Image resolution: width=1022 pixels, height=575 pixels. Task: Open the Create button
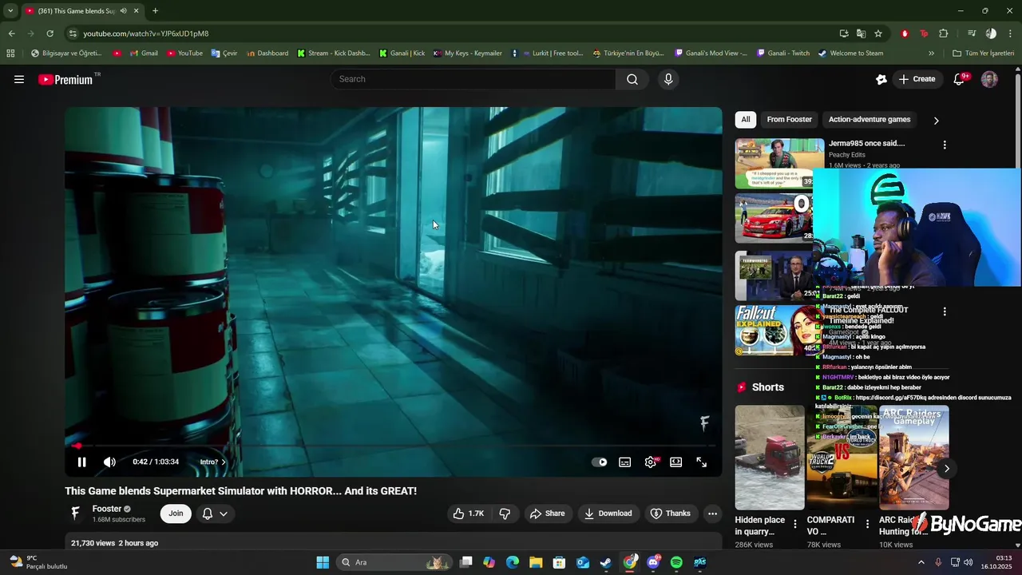(x=917, y=79)
